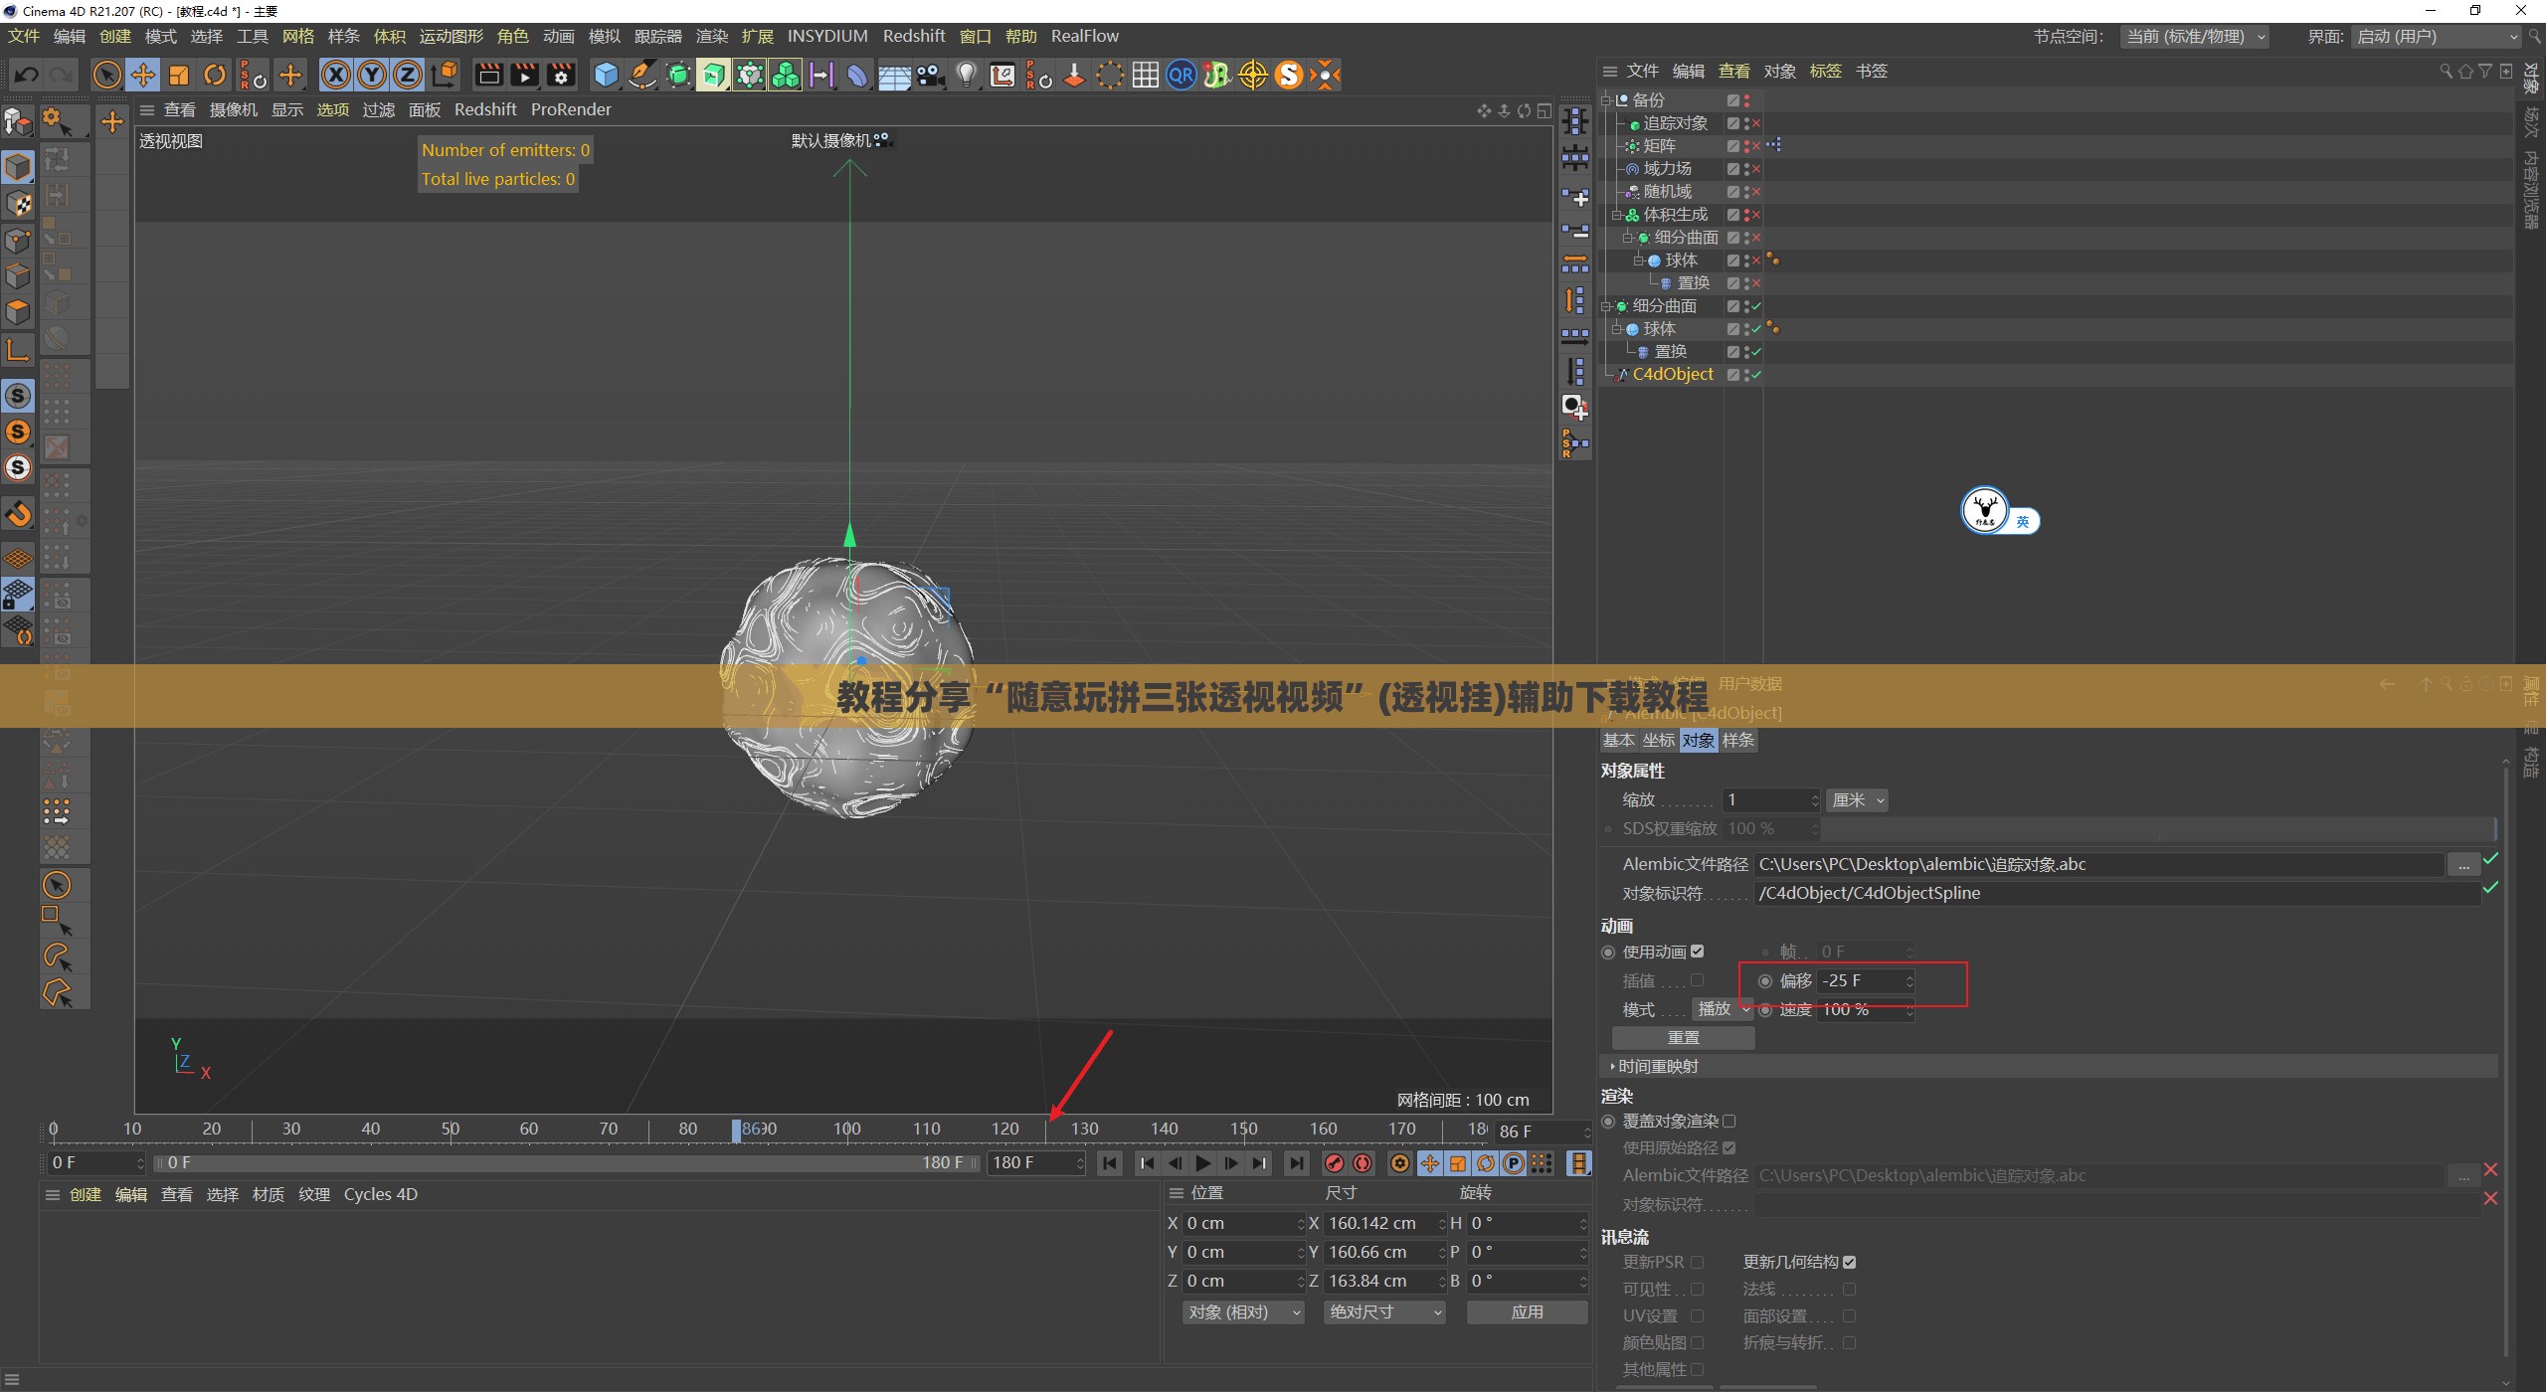Click the Floor grid object icon
The image size is (2546, 1392).
click(894, 75)
